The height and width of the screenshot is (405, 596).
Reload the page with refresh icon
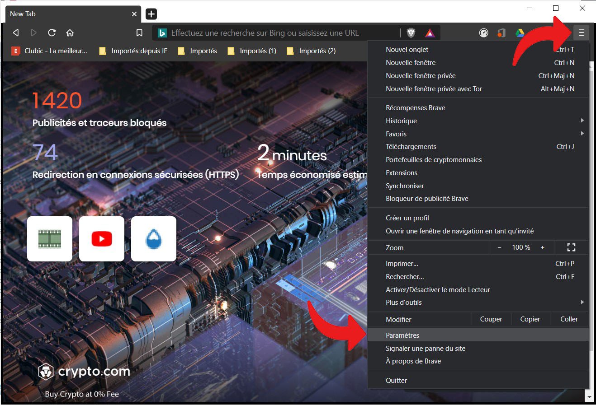pos(52,33)
